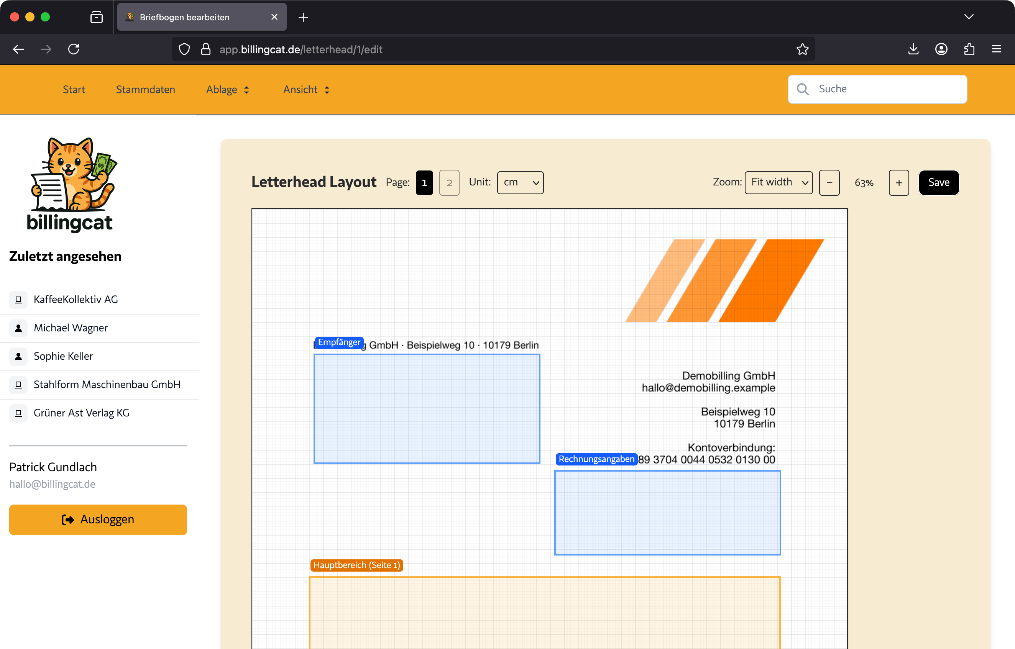Screen dimensions: 1015x649
Task: Open the browser extensions puzzle icon
Action: pyautogui.click(x=969, y=49)
